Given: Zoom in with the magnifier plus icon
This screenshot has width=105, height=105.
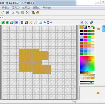Looking at the screenshot, I should (x=31, y=22).
